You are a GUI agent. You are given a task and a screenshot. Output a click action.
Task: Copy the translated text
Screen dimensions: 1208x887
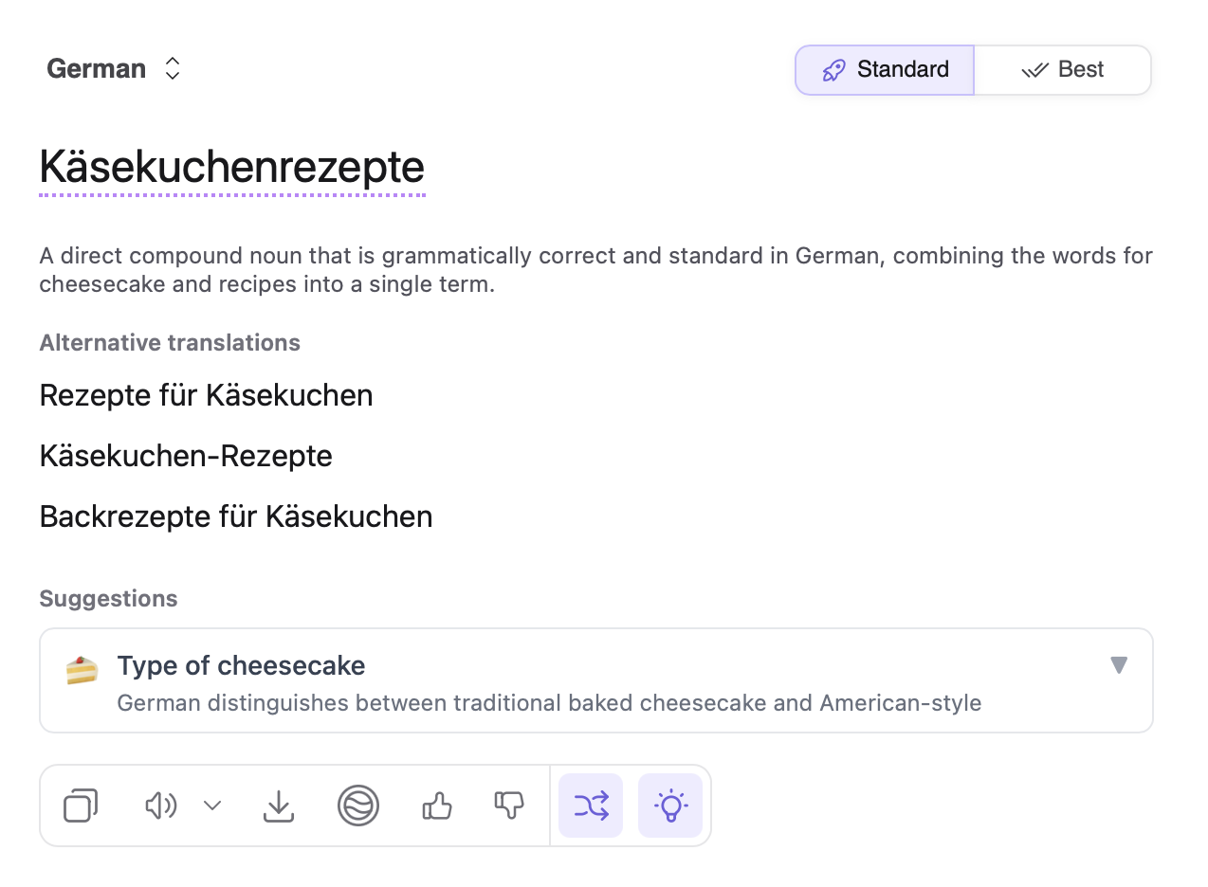click(x=80, y=806)
